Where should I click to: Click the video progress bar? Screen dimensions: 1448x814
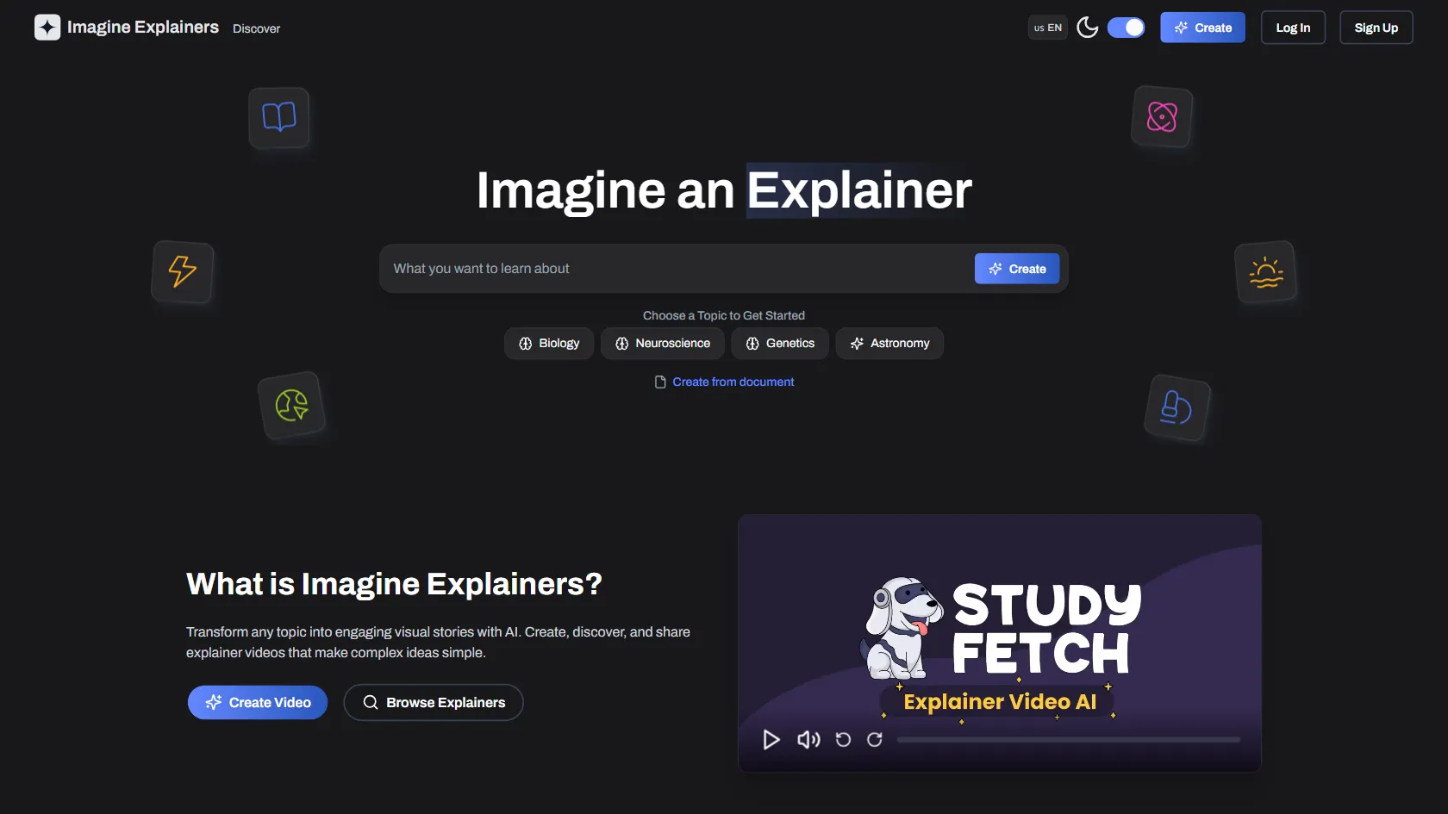[1069, 739]
